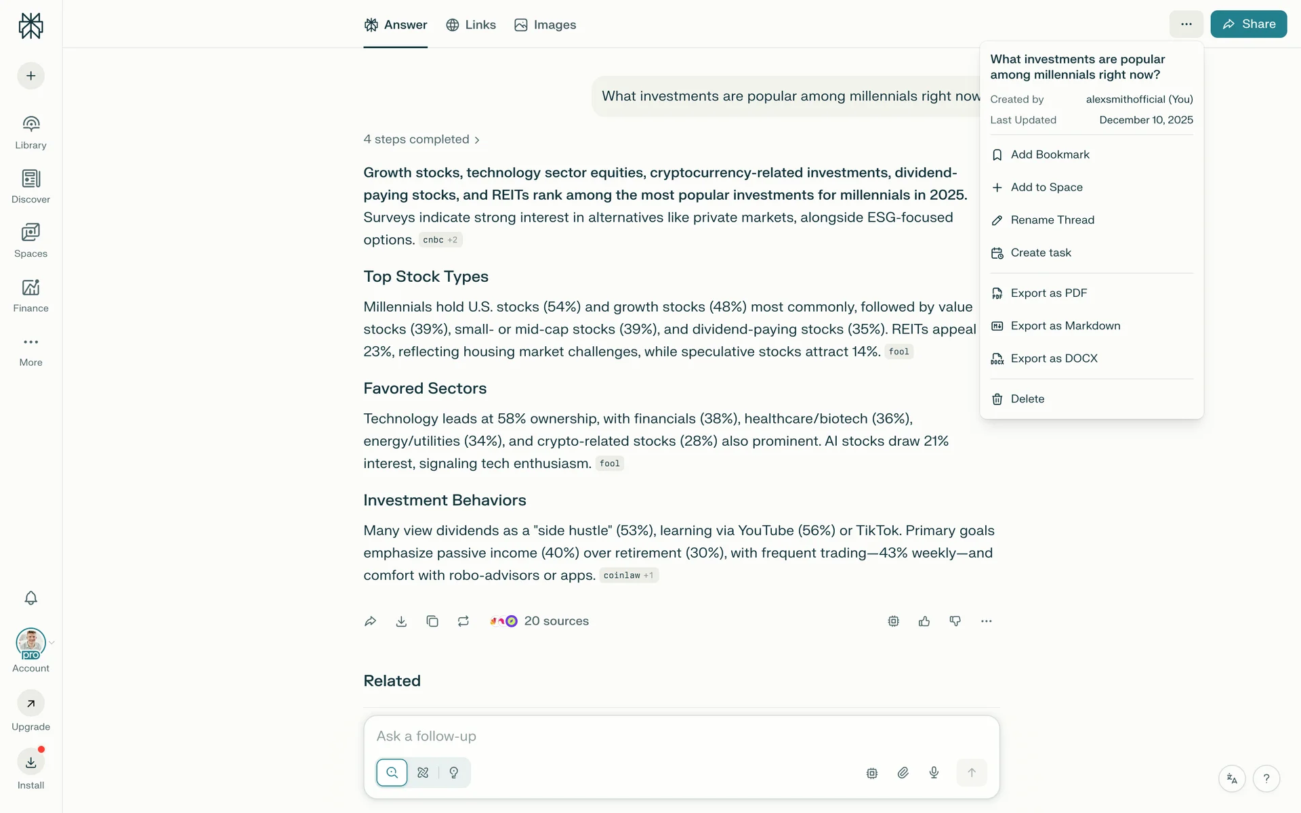Switch to the Links tab

[x=471, y=25]
